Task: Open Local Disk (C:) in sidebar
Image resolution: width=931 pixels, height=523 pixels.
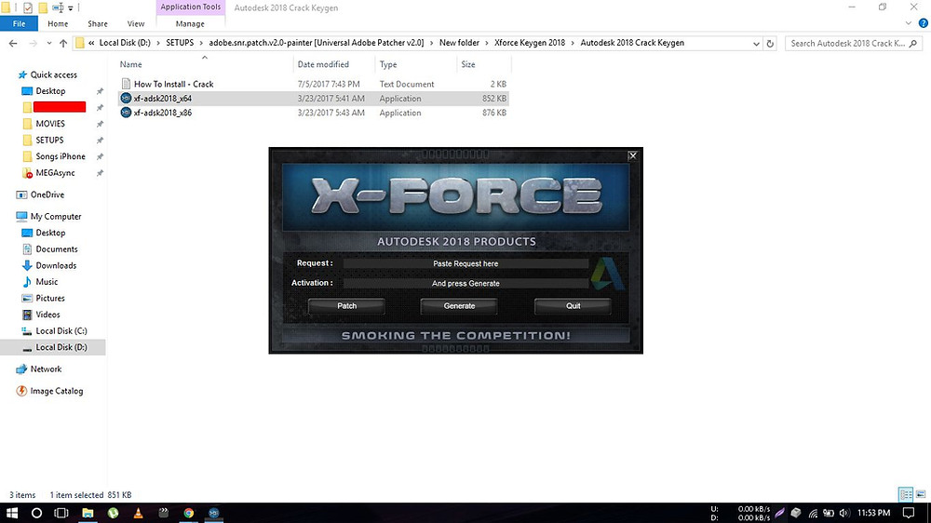Action: tap(61, 330)
